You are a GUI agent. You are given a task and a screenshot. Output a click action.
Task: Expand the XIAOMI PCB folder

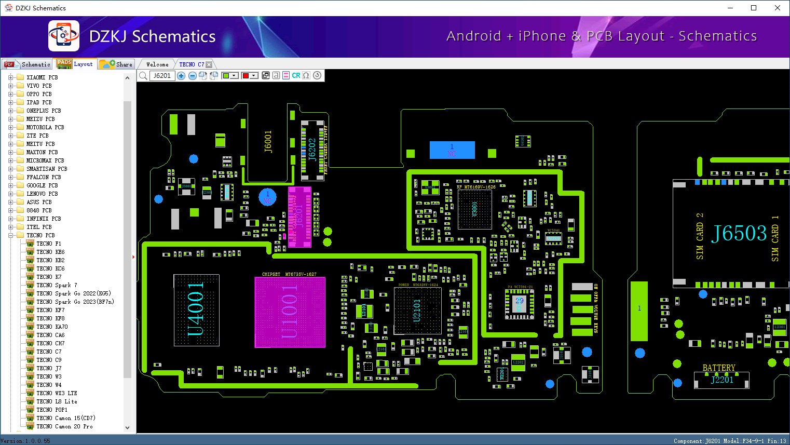(10, 77)
